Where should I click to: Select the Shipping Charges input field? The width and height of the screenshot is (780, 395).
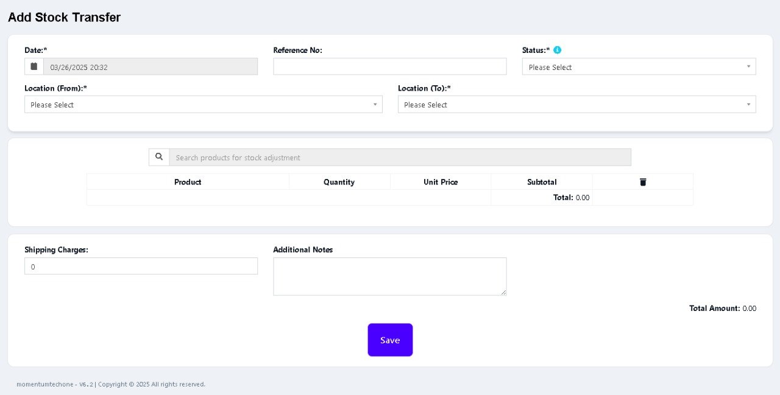(141, 267)
